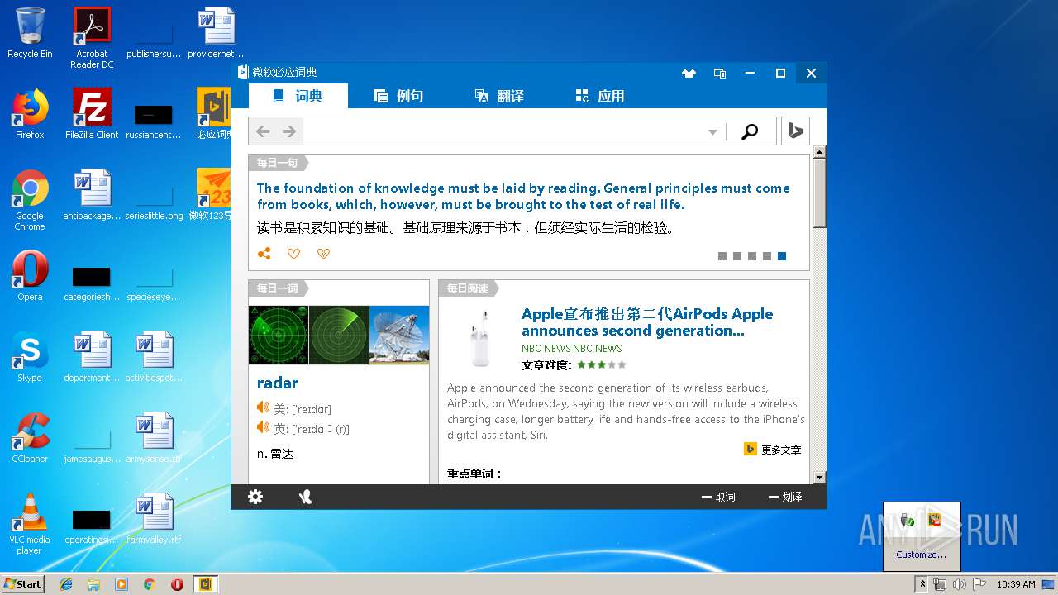1058x595 pixels.
Task: Select armysense.rtf document on desktop
Action: [154, 438]
